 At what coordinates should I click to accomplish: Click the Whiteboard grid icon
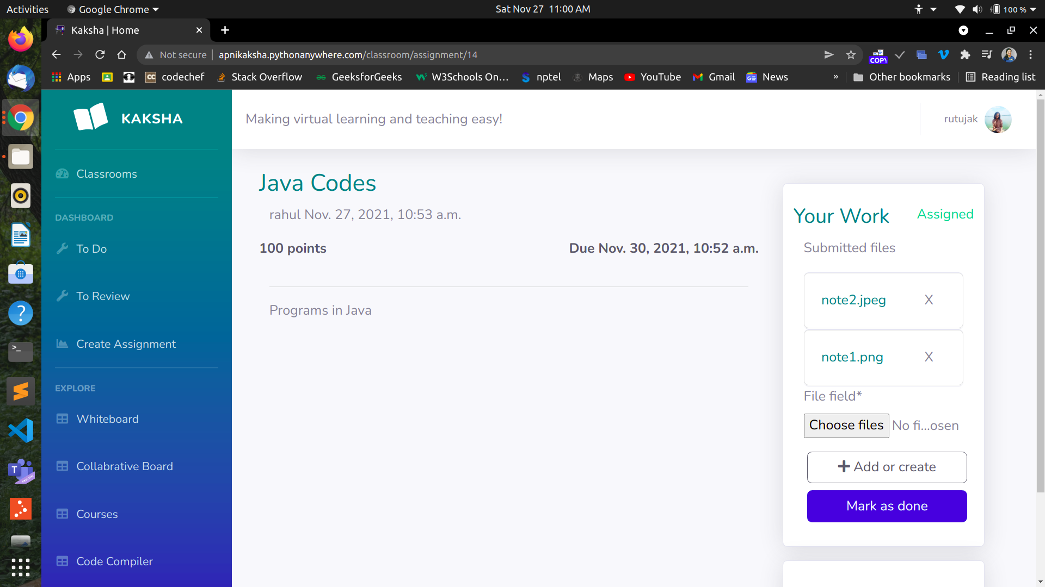63,419
